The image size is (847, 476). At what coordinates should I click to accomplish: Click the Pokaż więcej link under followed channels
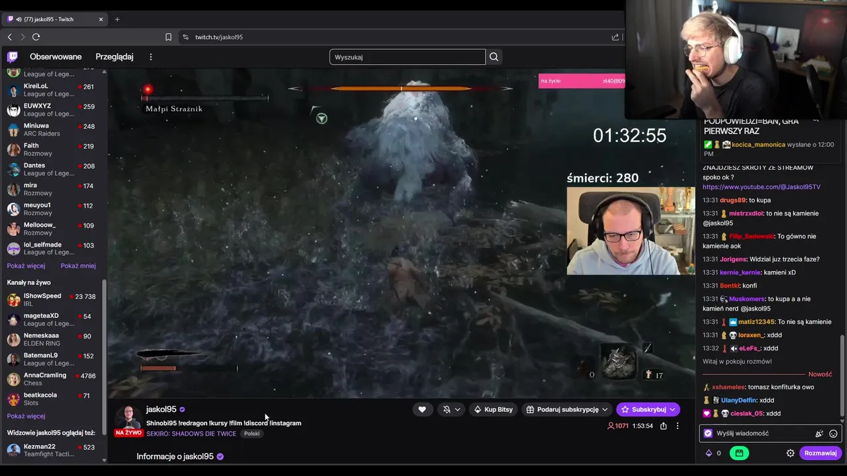point(26,266)
